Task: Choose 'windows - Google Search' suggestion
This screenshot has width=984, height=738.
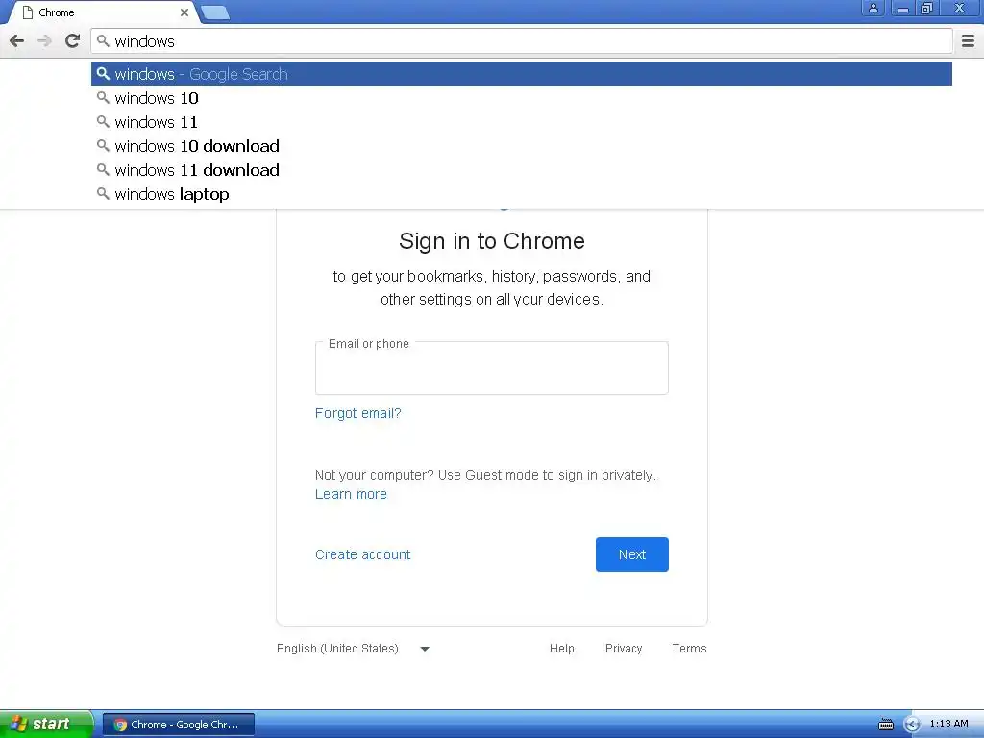Action: click(x=522, y=74)
